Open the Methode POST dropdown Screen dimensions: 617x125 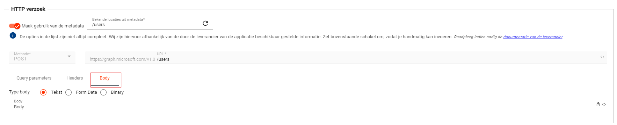point(42,57)
